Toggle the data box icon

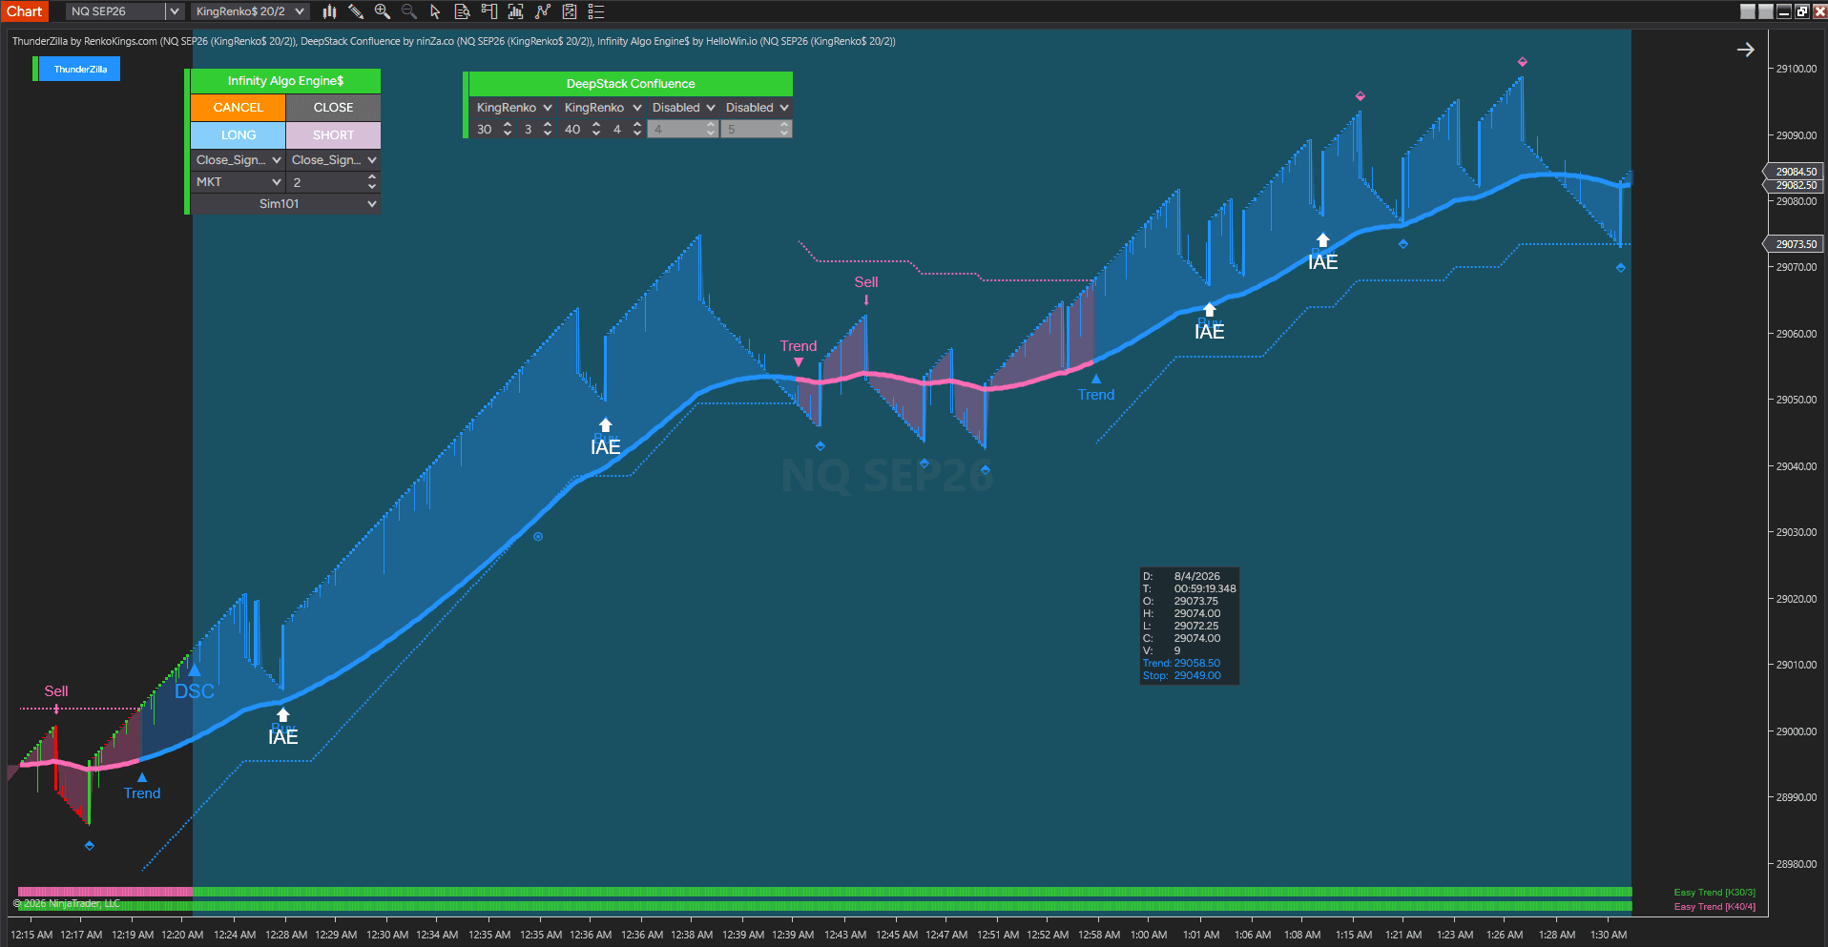pos(463,11)
